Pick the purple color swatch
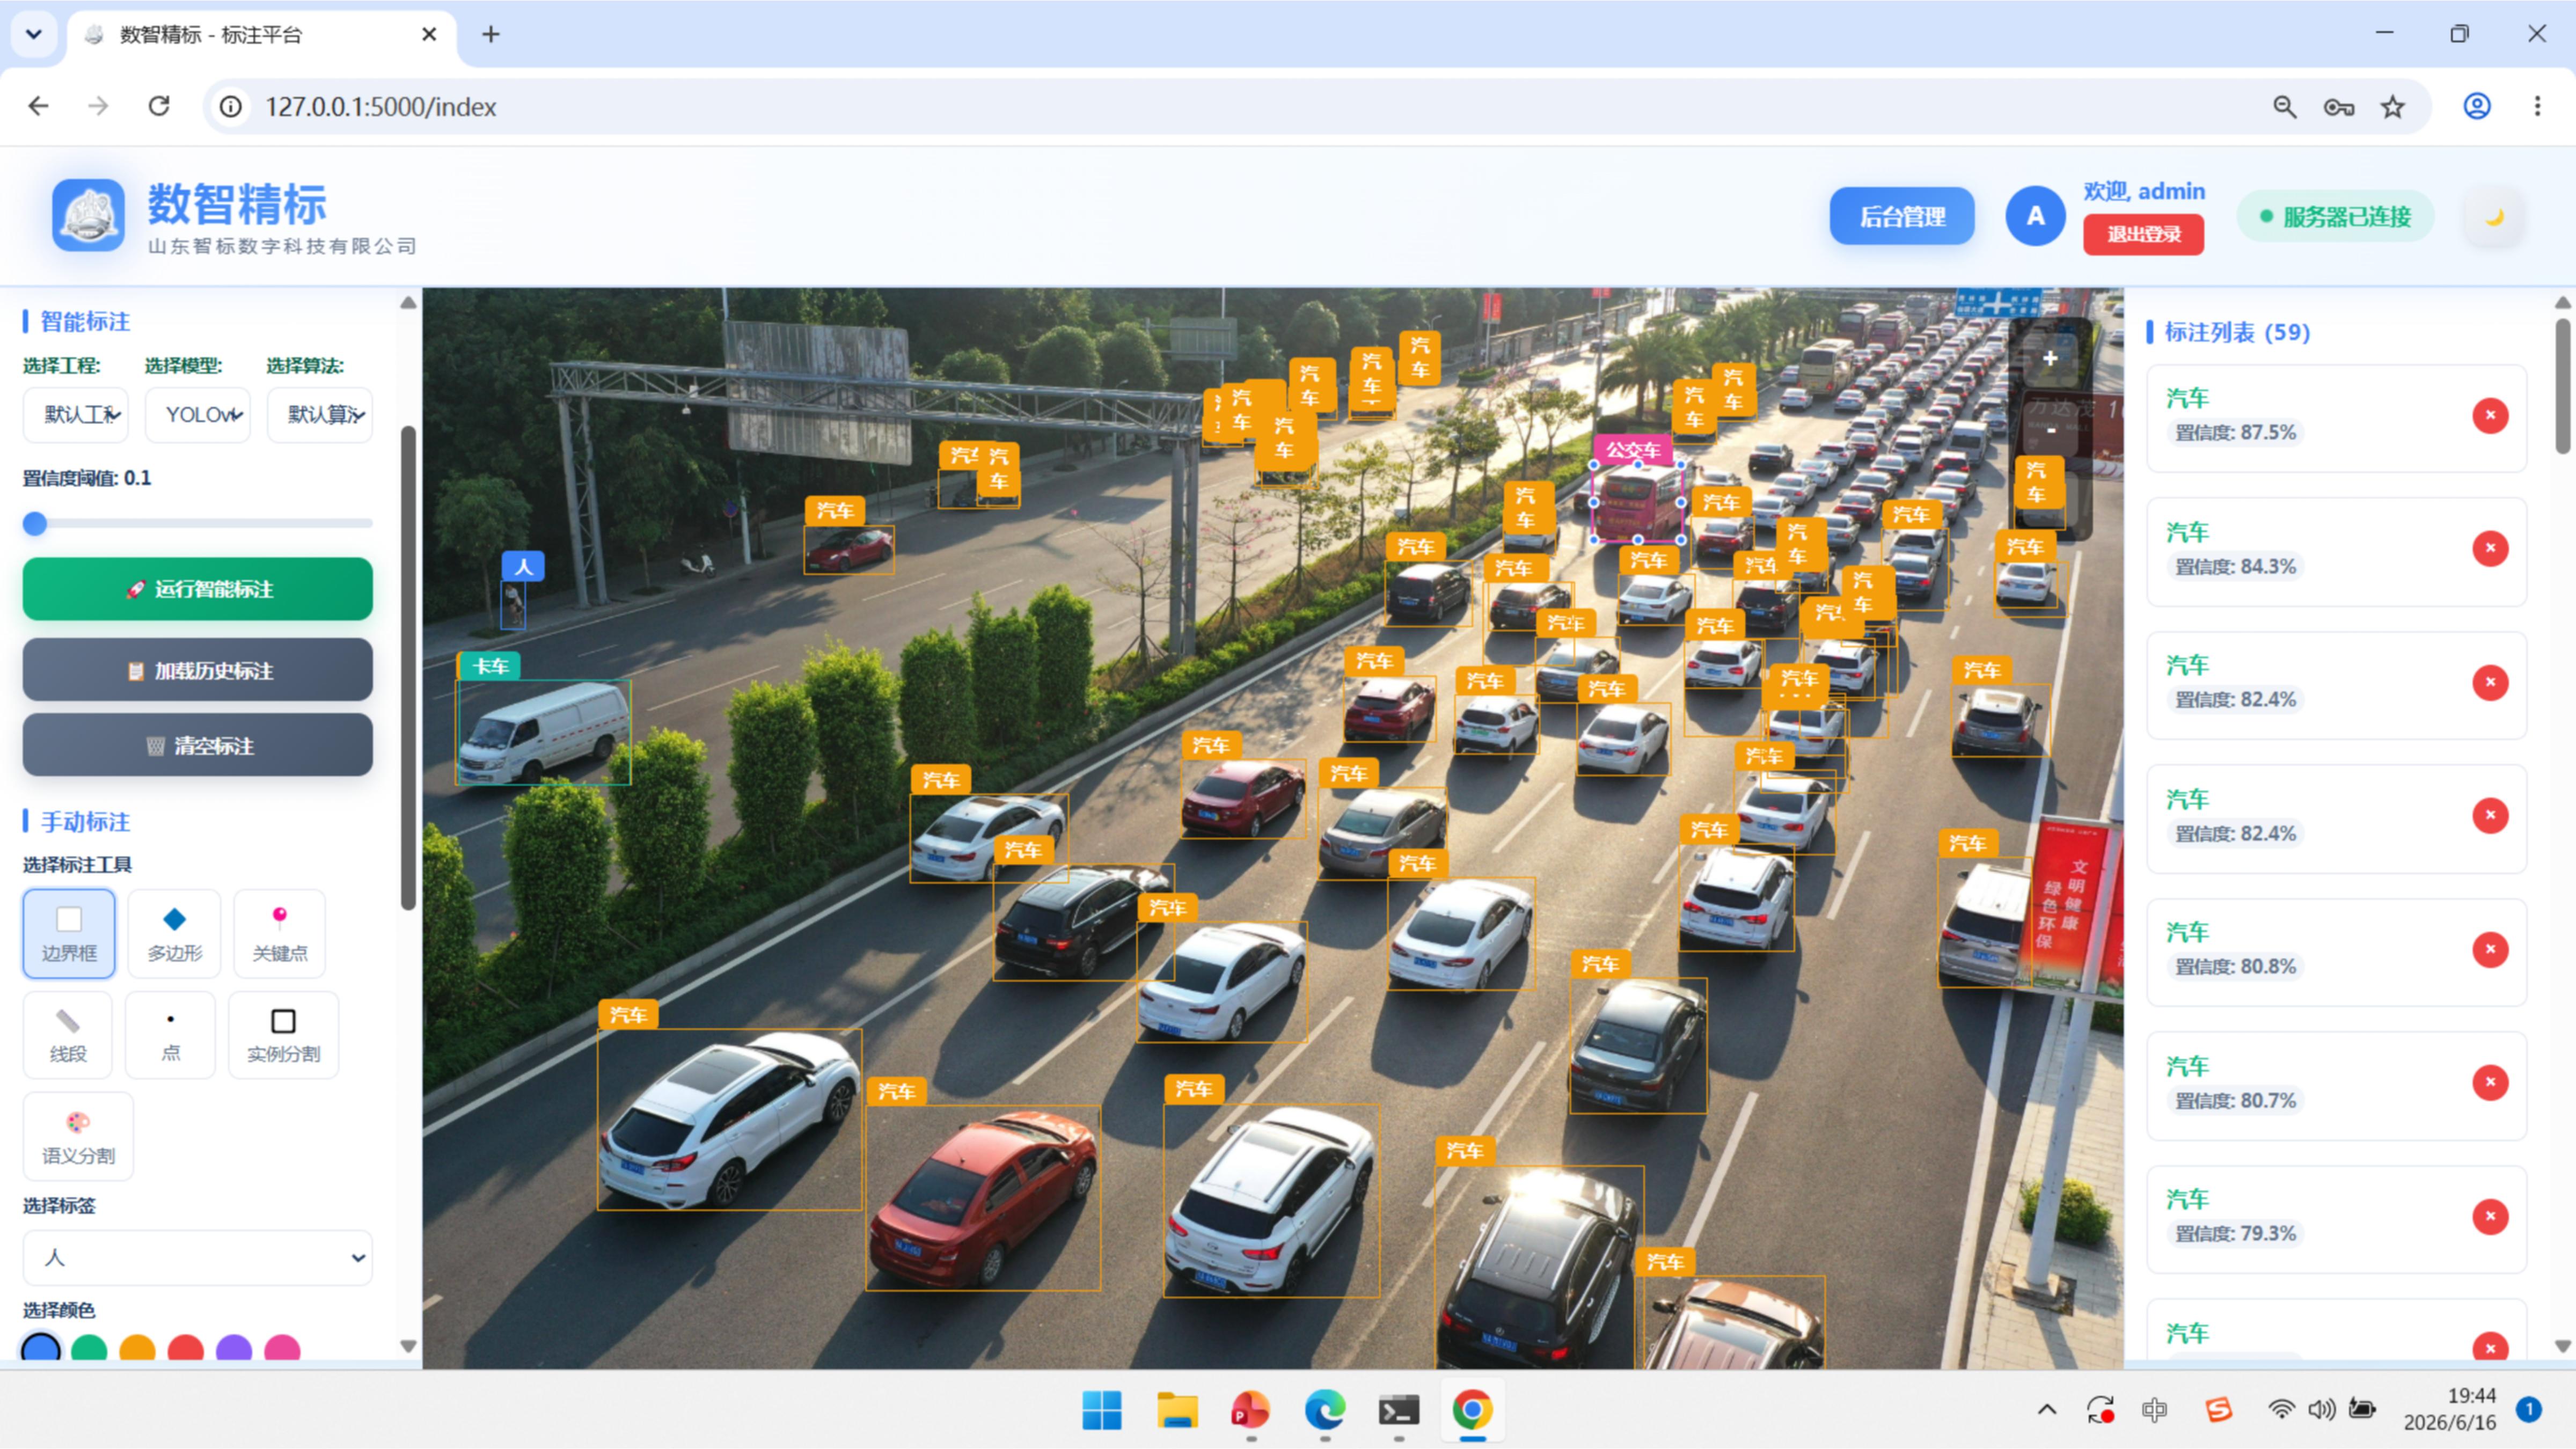The image size is (2576, 1449). click(x=233, y=1349)
